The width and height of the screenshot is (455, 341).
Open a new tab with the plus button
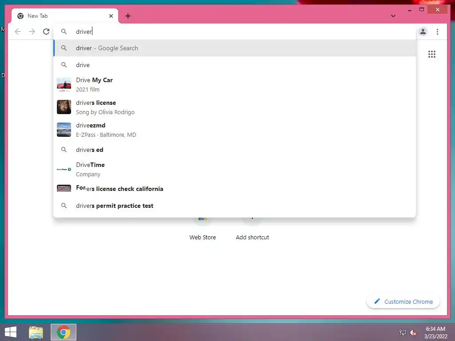tap(128, 16)
